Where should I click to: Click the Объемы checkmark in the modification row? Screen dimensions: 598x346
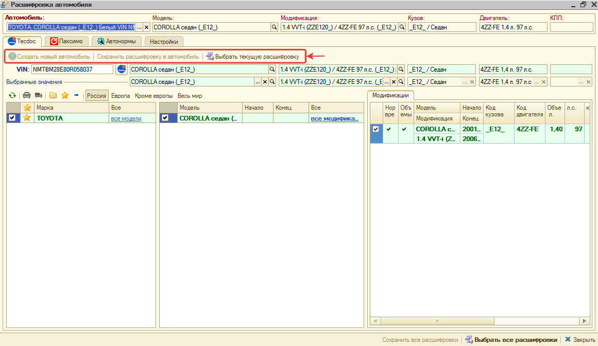[404, 129]
